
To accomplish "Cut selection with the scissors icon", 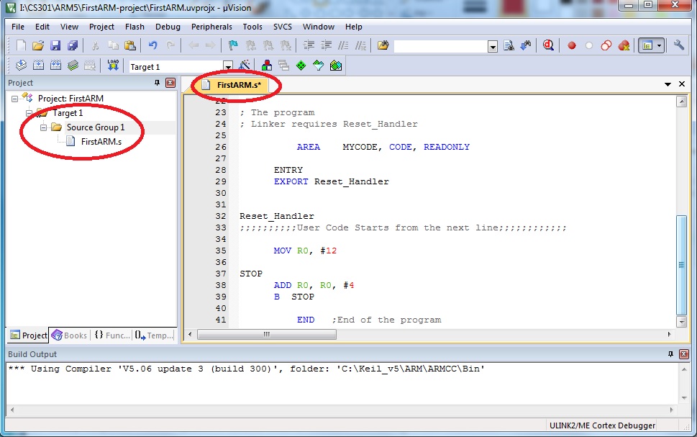I will [95, 45].
